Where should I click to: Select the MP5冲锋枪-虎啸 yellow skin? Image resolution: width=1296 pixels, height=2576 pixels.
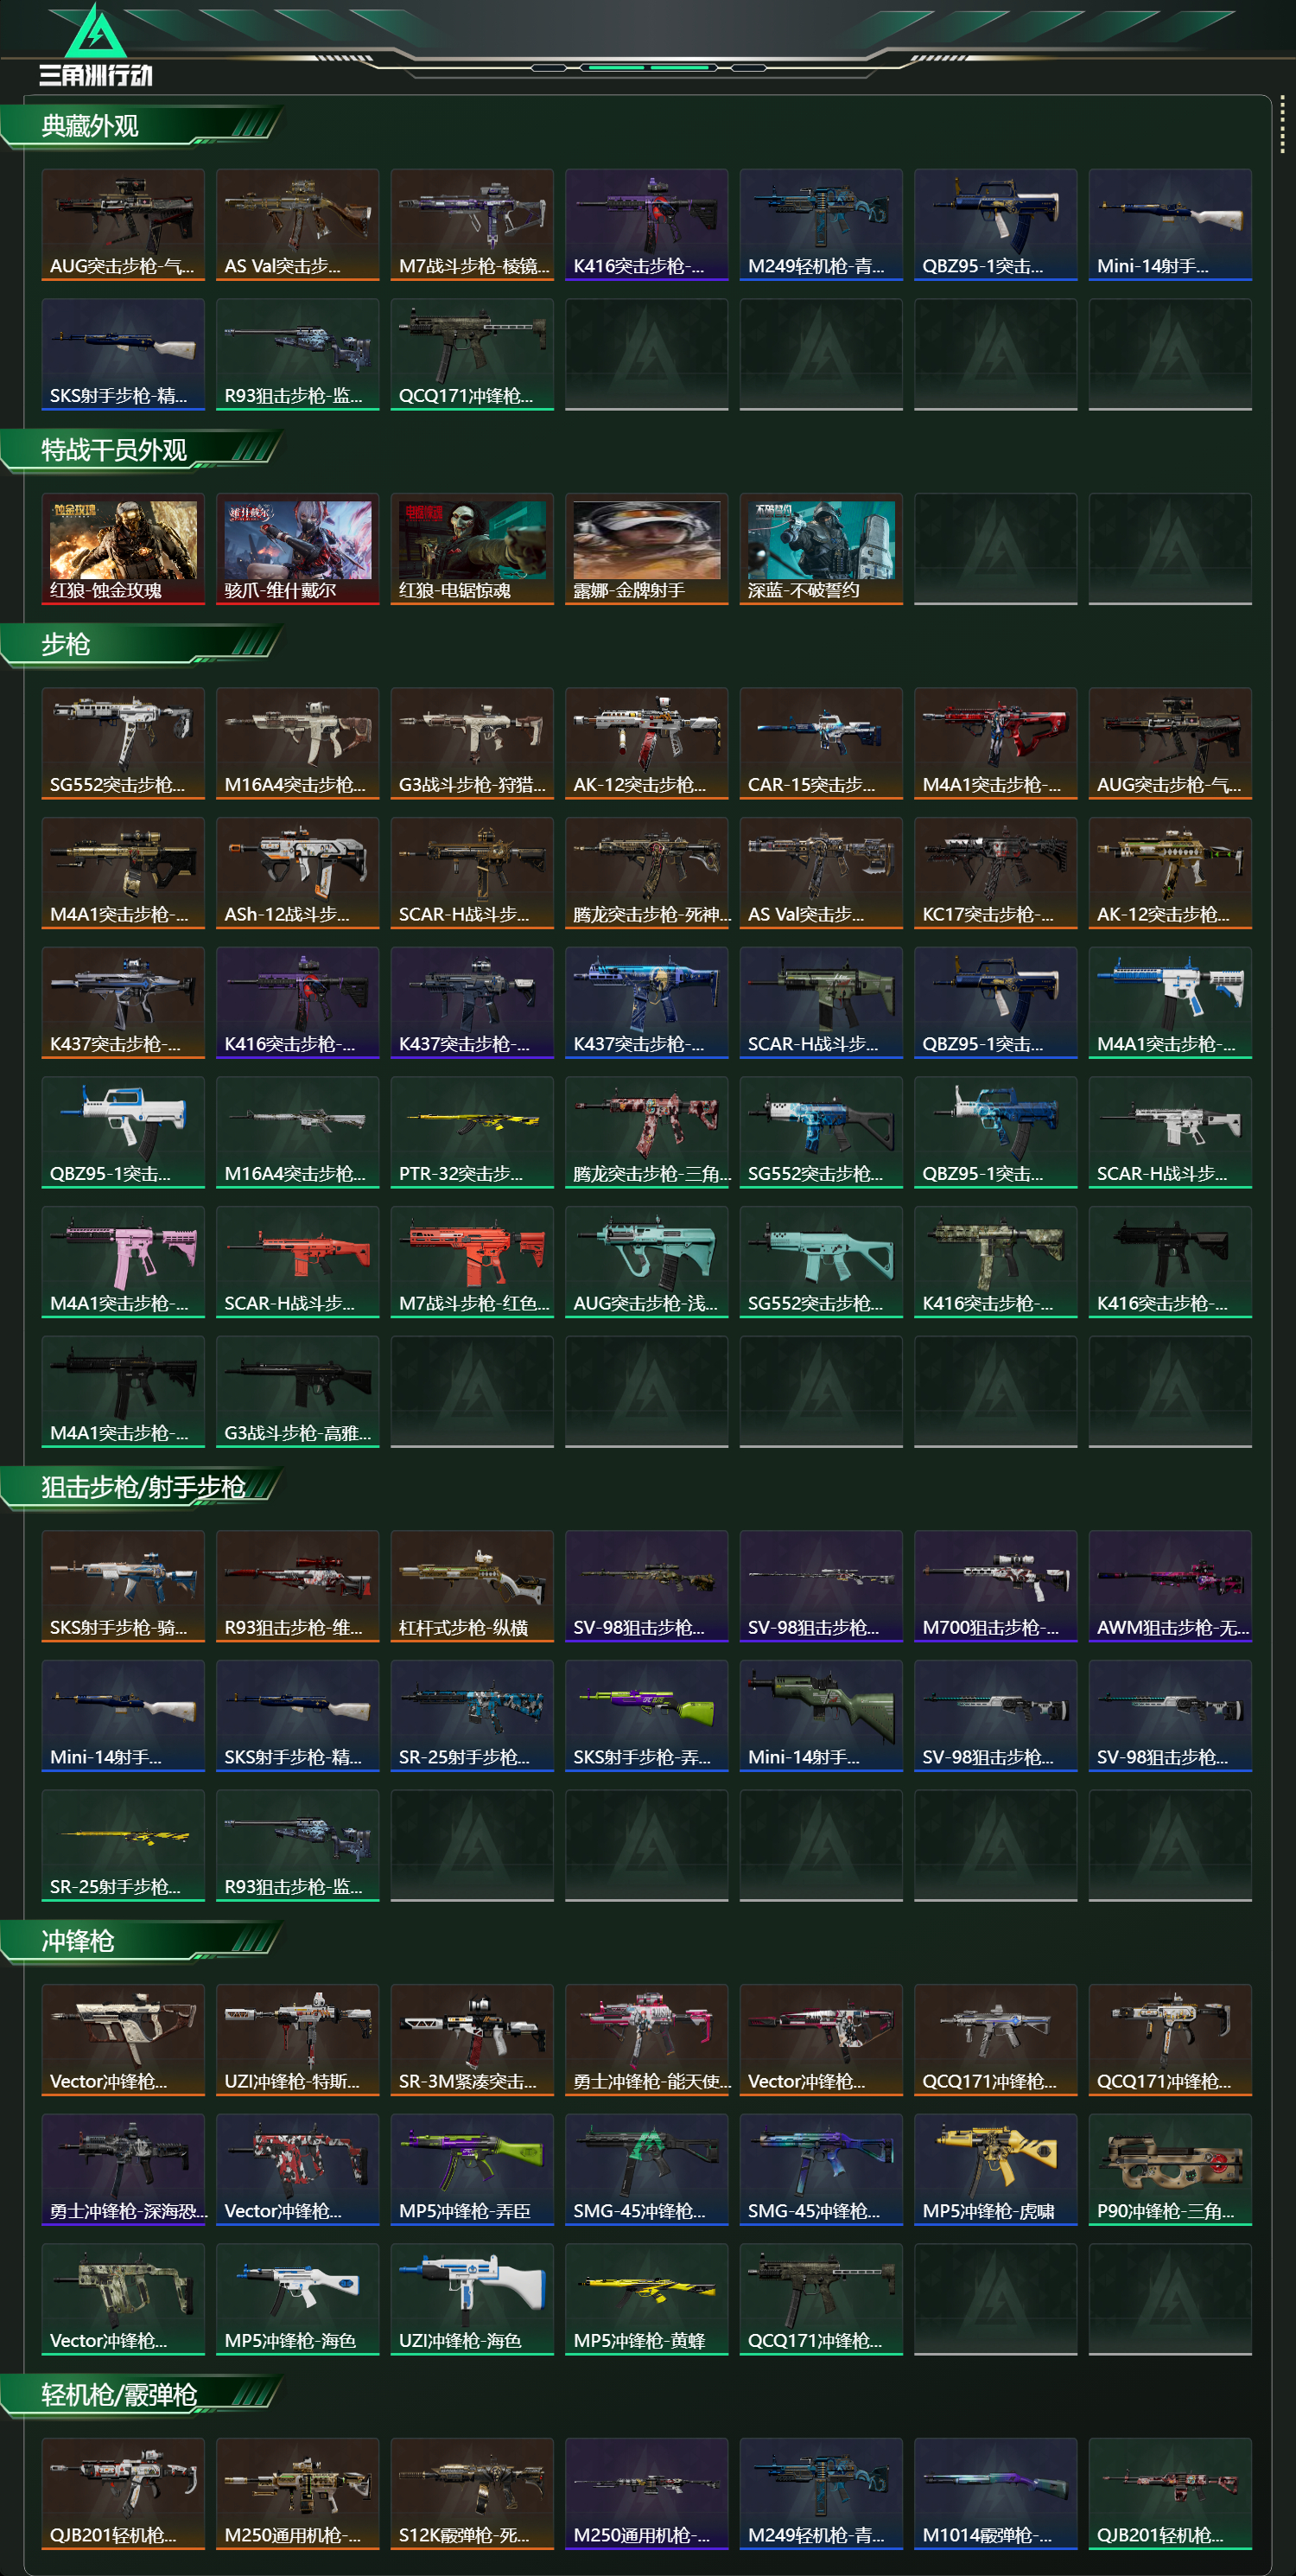point(995,2169)
